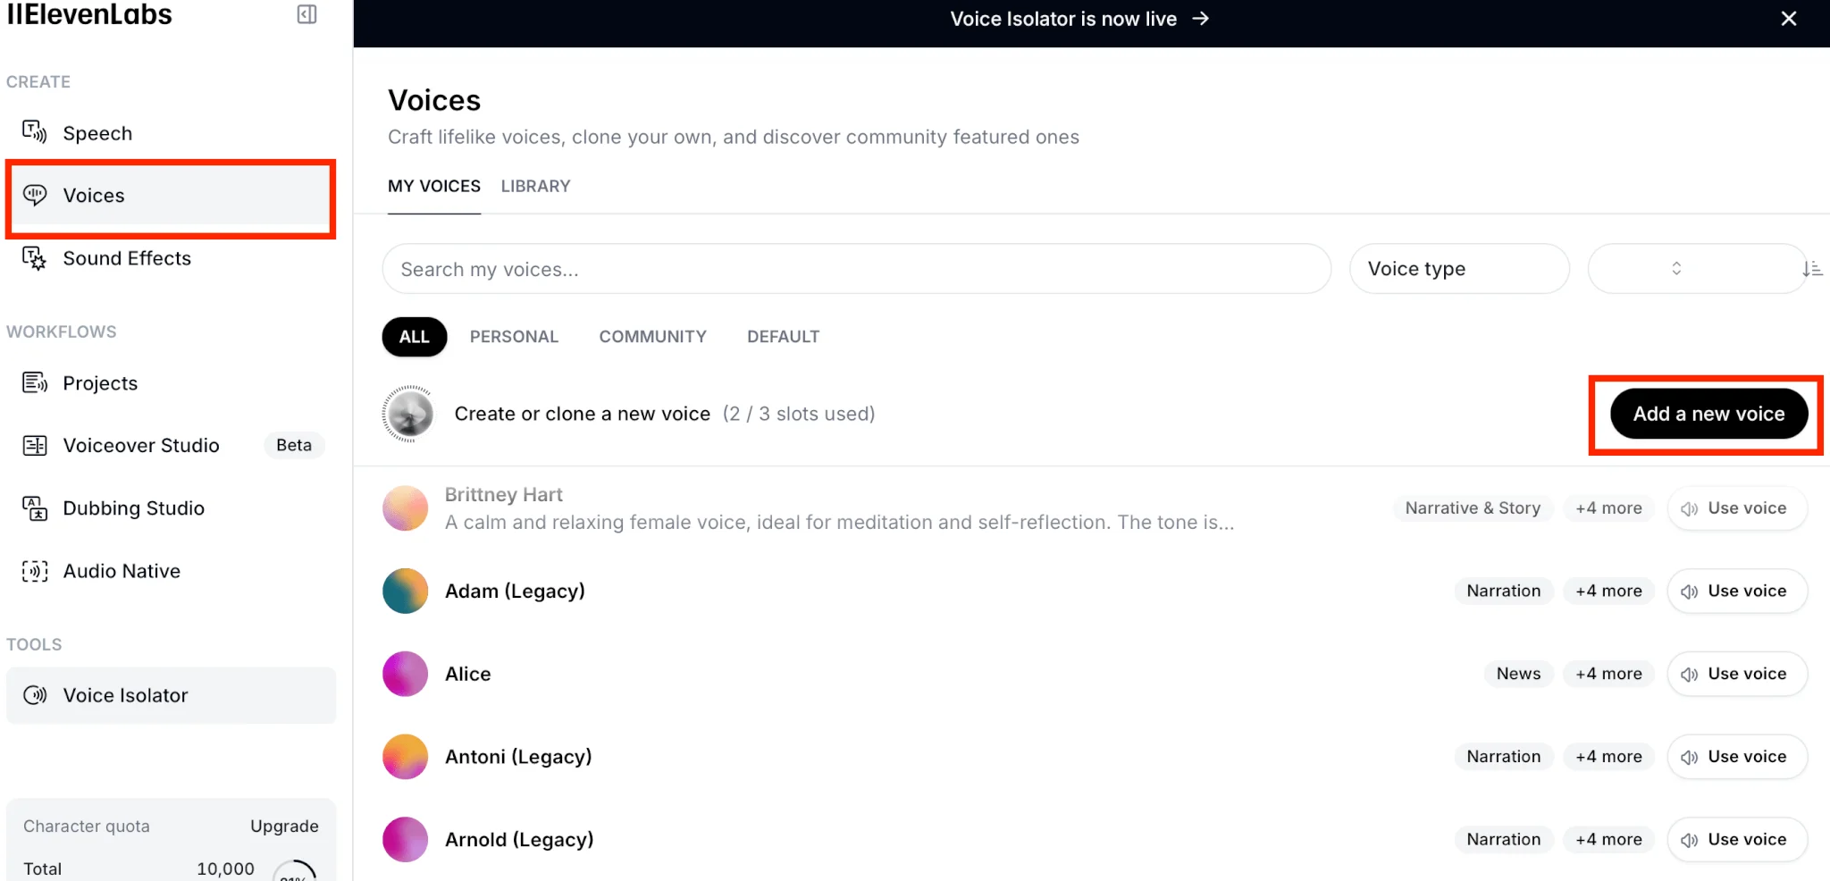Image resolution: width=1830 pixels, height=881 pixels.
Task: Open the Voice type dropdown
Action: 1458,269
